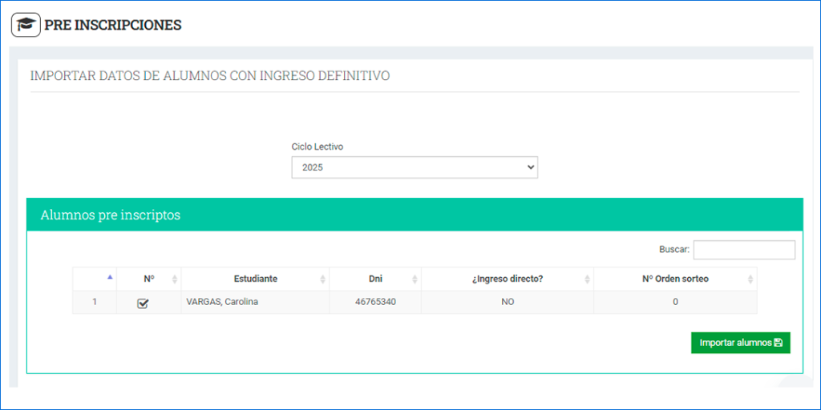Click the Alumnos pre inscriptos panel header
The width and height of the screenshot is (821, 410).
(110, 215)
